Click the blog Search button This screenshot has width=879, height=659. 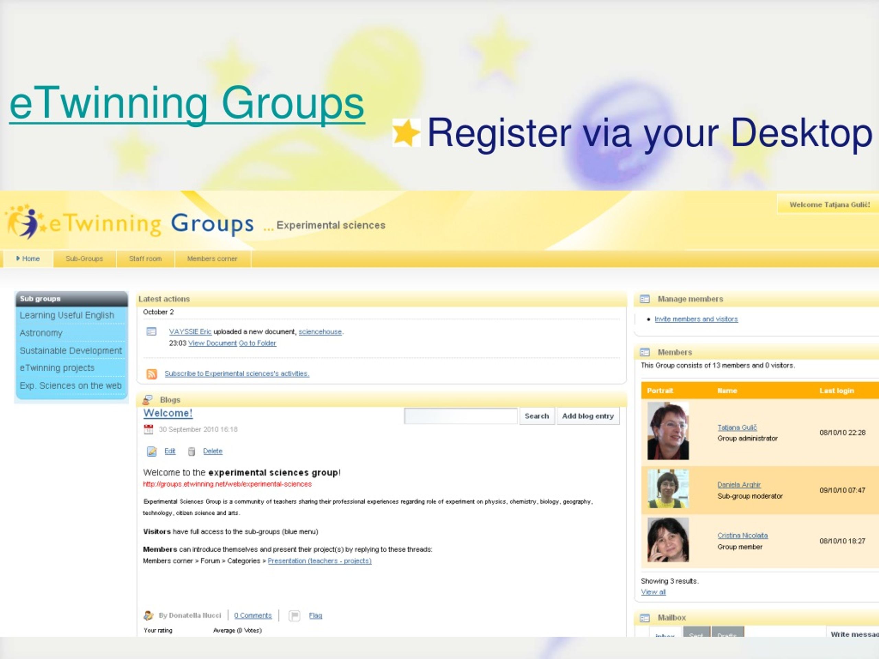pos(537,416)
